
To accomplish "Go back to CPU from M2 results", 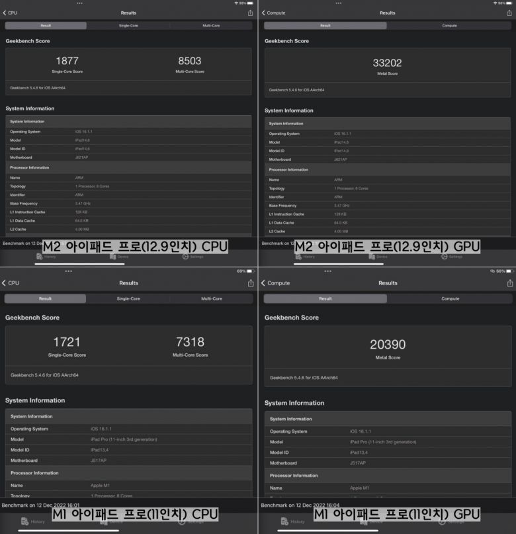I will [x=10, y=13].
